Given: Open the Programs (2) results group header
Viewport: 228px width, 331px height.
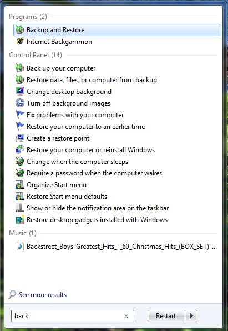Looking at the screenshot, I should [28, 17].
